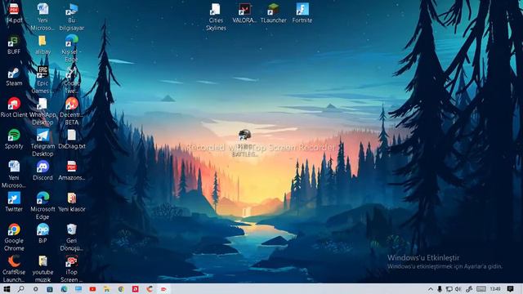Viewport: 523px width, 294px height.
Task: Select the Bu bilgisayar desktop icon
Action: click(x=71, y=17)
